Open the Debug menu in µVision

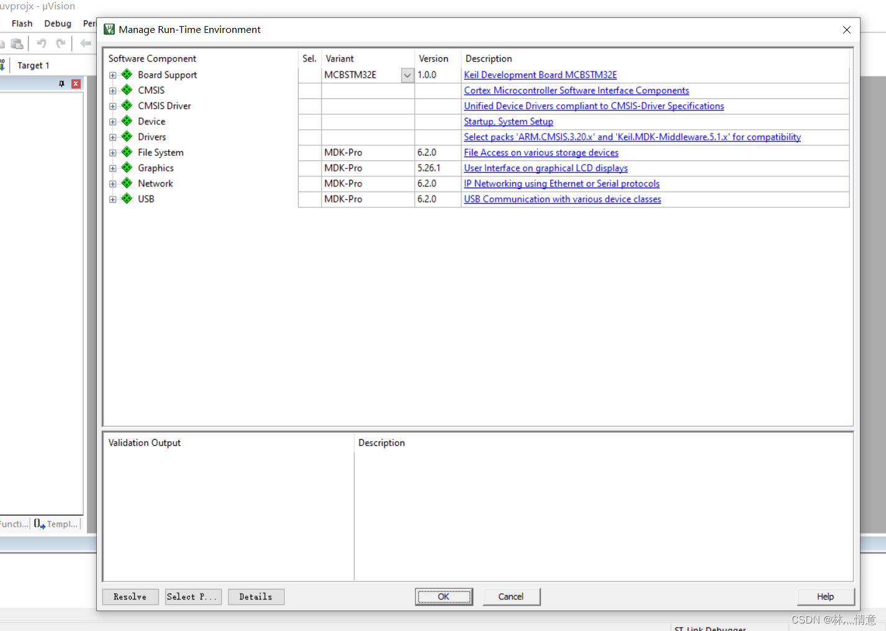coord(58,24)
